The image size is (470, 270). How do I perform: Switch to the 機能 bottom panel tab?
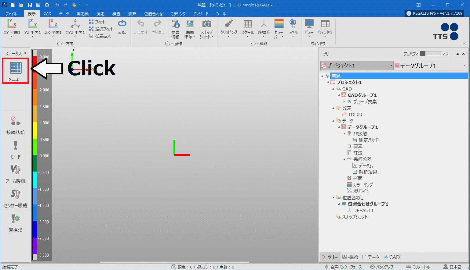350,257
